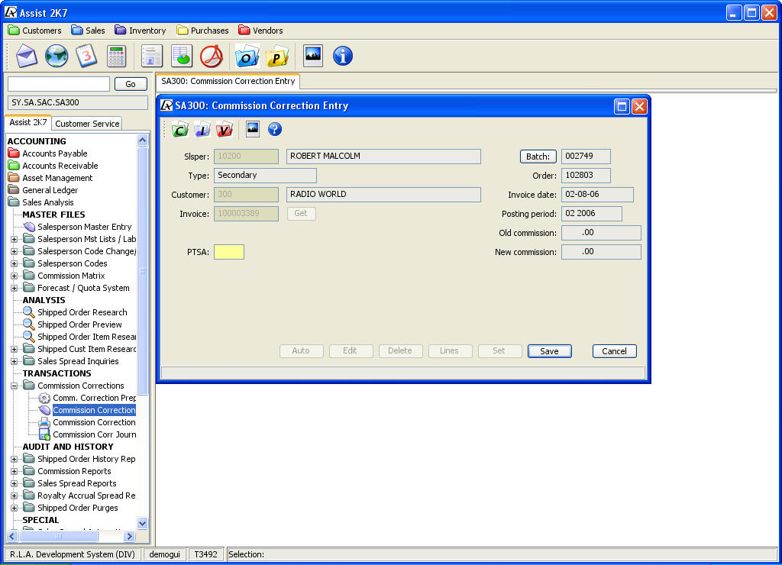Click the Batch: button
The height and width of the screenshot is (565, 782).
point(538,157)
